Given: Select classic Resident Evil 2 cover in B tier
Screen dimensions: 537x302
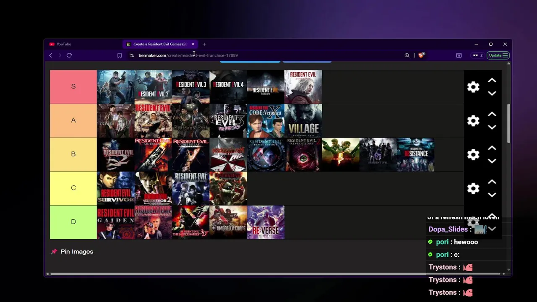Looking at the screenshot, I should click(116, 155).
